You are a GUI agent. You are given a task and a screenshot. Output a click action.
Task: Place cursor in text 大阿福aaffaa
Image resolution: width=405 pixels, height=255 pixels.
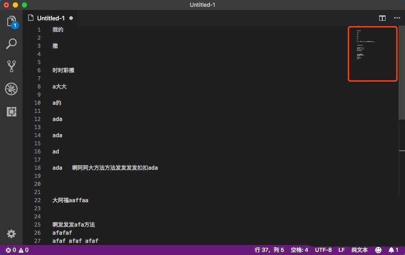(70, 200)
